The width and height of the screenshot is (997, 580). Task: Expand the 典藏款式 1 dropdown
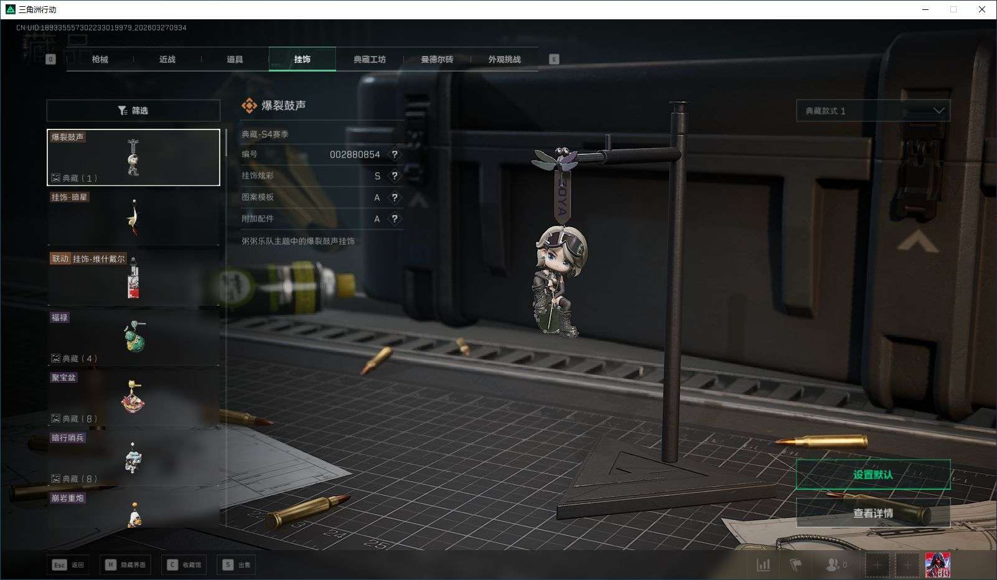coord(873,111)
